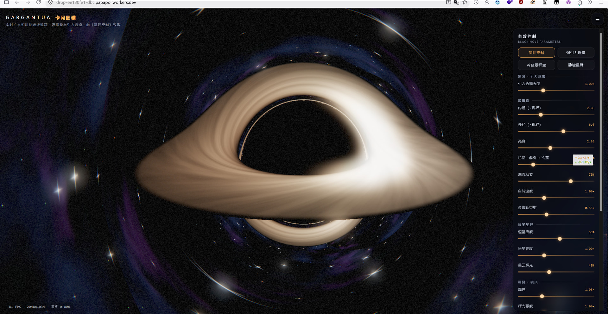Click the 2.00 value of 内径
Viewport: 608px width, 314px height.
[591, 108]
